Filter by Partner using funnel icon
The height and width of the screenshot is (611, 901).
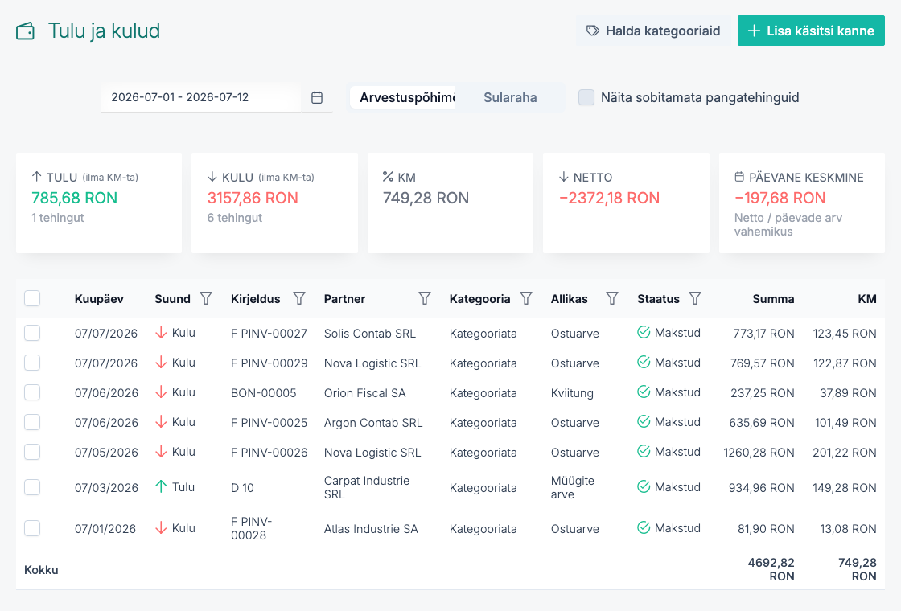[425, 298]
